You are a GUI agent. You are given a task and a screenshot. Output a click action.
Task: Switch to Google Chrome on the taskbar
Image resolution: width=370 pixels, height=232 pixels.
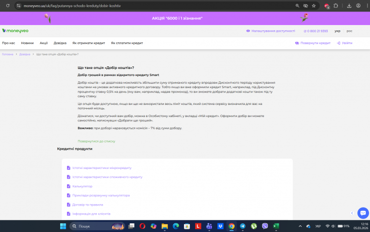click(x=231, y=226)
